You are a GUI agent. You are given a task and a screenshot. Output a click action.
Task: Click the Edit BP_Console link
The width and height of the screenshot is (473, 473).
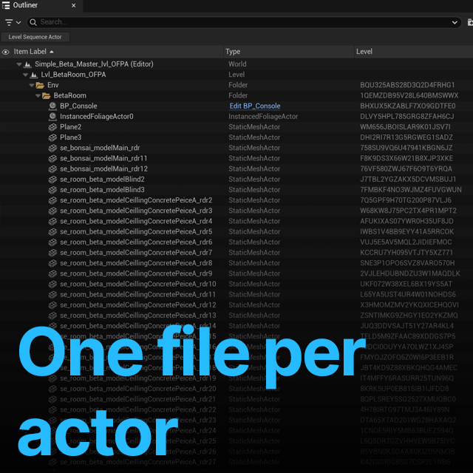255,106
